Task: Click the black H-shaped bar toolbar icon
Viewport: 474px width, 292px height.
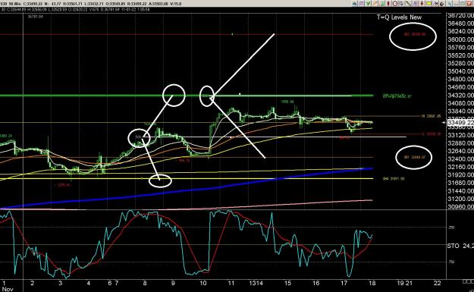Action: pyautogui.click(x=435, y=3)
